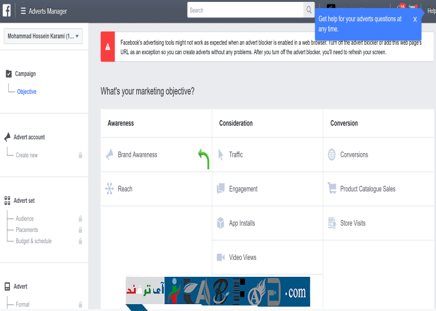This screenshot has width=436, height=311.
Task: Click lock icon beside Create new
Action: (80, 155)
